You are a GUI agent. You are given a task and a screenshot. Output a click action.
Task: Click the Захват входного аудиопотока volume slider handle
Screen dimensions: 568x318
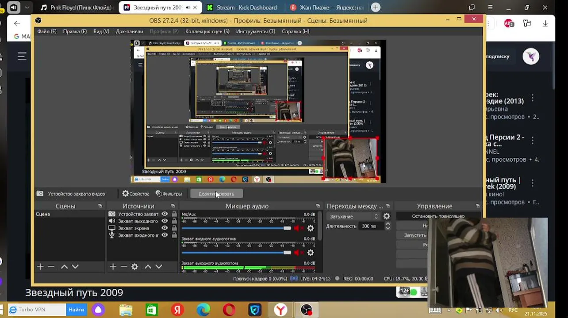(288, 253)
